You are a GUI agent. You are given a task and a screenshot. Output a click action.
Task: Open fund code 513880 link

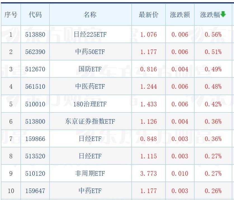(x=35, y=35)
